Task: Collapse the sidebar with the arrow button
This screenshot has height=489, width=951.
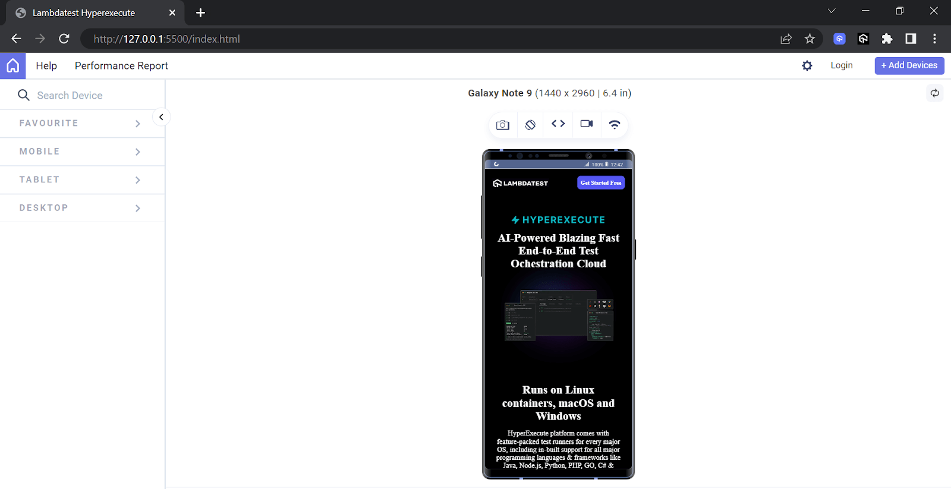Action: point(161,117)
